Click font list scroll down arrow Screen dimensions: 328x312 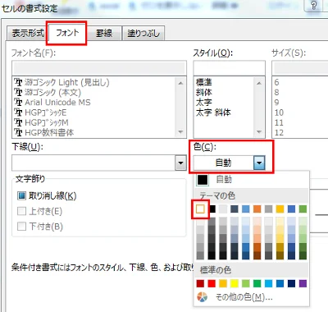click(180, 132)
